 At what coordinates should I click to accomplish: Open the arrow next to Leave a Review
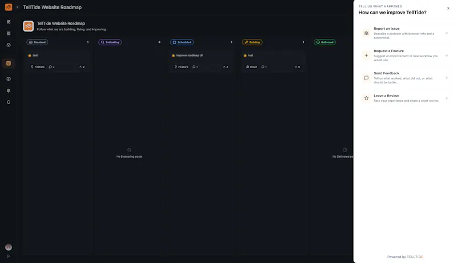coord(446,98)
